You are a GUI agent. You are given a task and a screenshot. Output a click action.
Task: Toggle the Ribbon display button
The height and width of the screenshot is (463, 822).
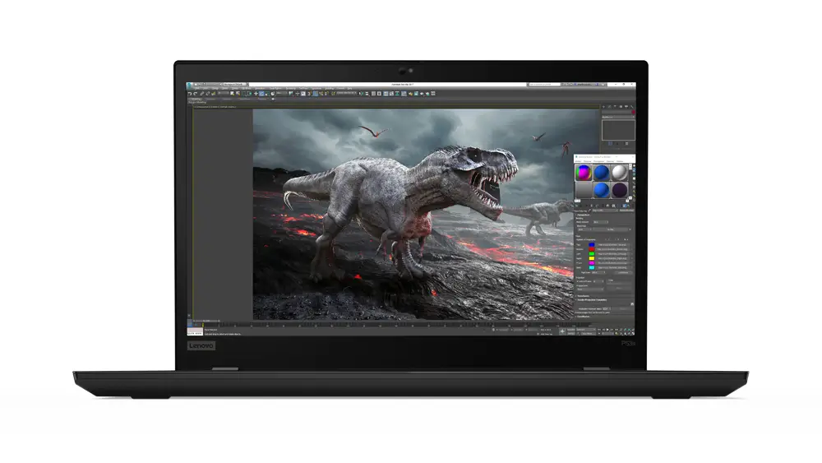point(386,93)
